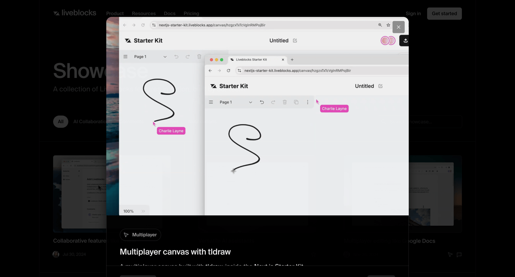This screenshot has height=277, width=515.
Task: Click the inner browser address bar URL
Action: pos(298,70)
